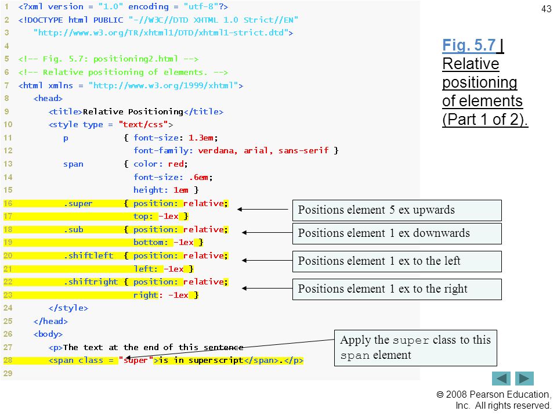Click 'color: red' on line 13
The height and width of the screenshot is (418, 557).
pos(158,164)
